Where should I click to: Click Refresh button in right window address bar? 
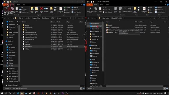pyautogui.click(x=154, y=18)
